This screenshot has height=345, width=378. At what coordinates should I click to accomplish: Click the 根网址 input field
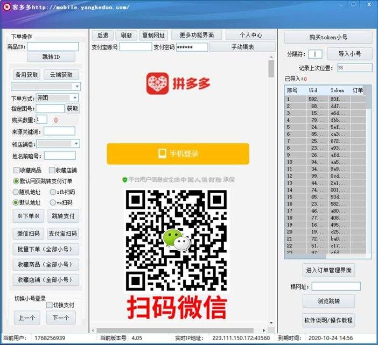[x=336, y=286]
